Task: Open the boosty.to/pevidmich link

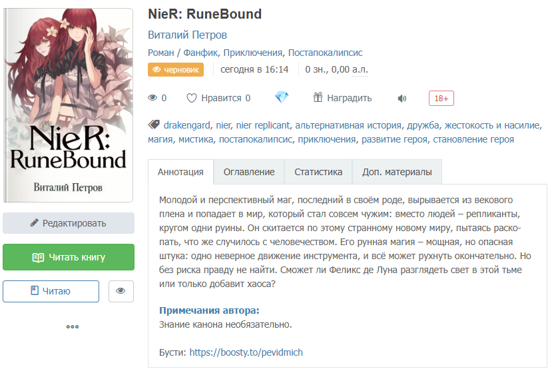Action: pos(246,352)
